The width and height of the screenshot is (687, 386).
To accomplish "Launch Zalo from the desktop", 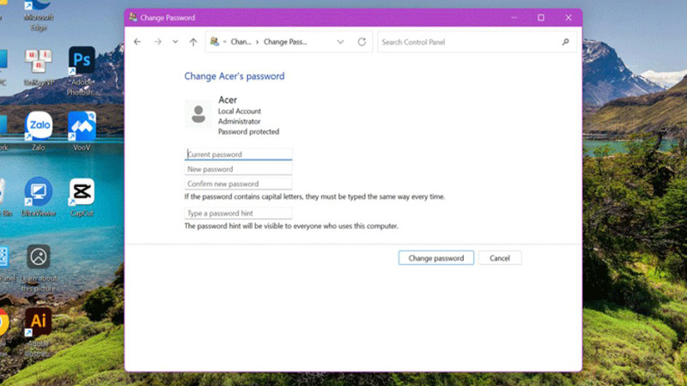I will pyautogui.click(x=38, y=126).
